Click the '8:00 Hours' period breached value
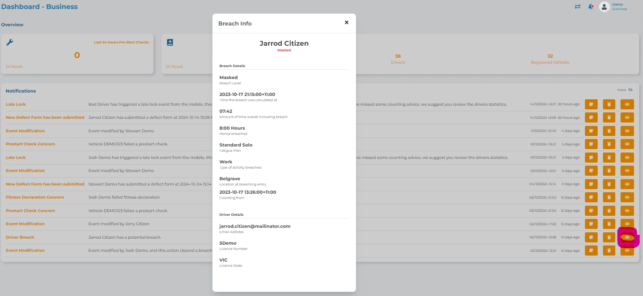Image resolution: width=643 pixels, height=296 pixels. coord(232,128)
